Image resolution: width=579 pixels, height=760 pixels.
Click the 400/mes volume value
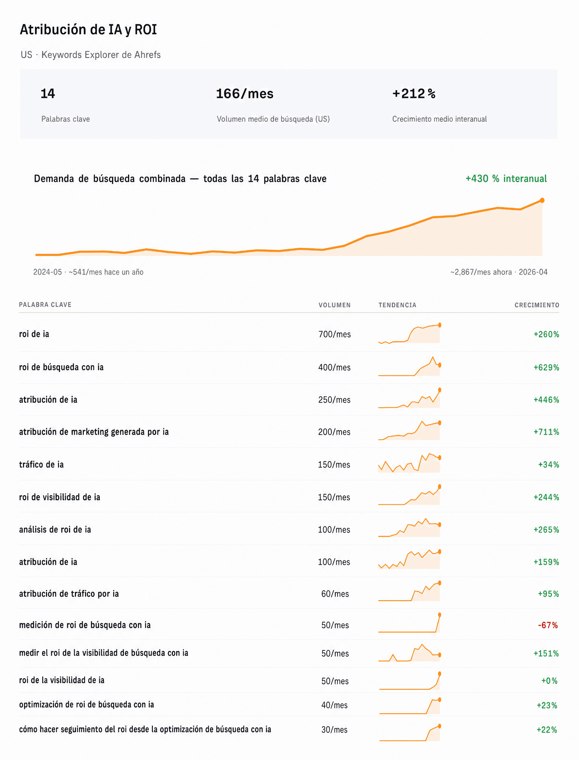click(x=334, y=367)
